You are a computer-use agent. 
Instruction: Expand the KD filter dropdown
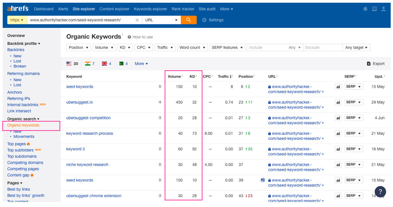(x=125, y=48)
